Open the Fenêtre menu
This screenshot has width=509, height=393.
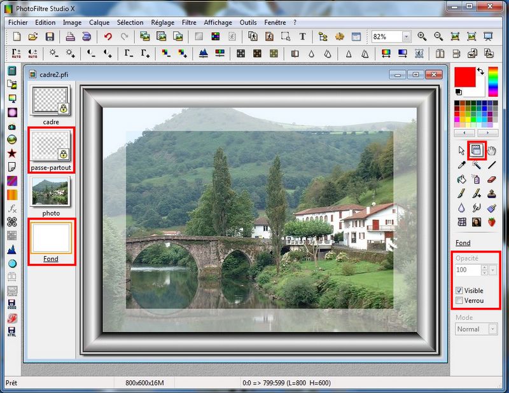click(x=275, y=22)
